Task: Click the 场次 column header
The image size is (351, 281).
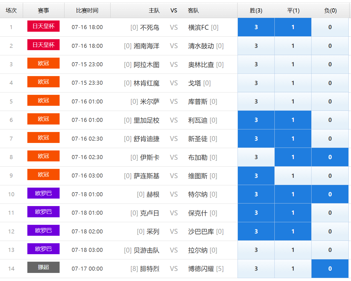Action: tap(11, 11)
